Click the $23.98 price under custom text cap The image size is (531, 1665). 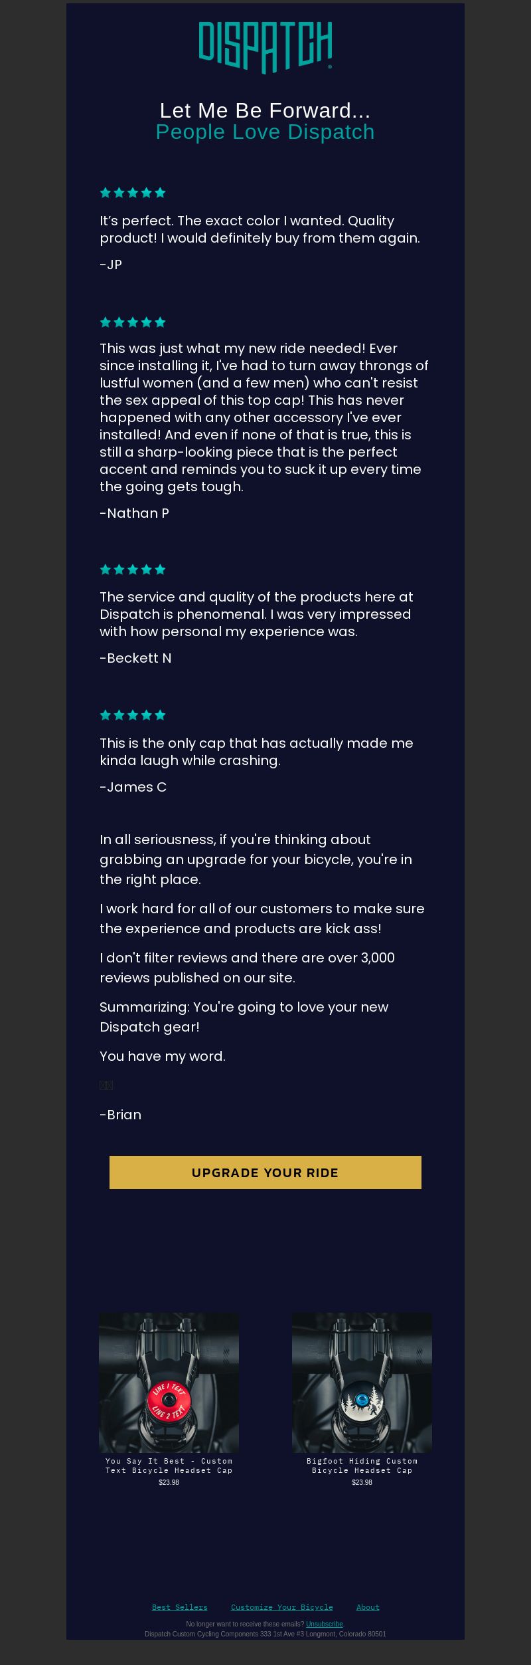[169, 1482]
